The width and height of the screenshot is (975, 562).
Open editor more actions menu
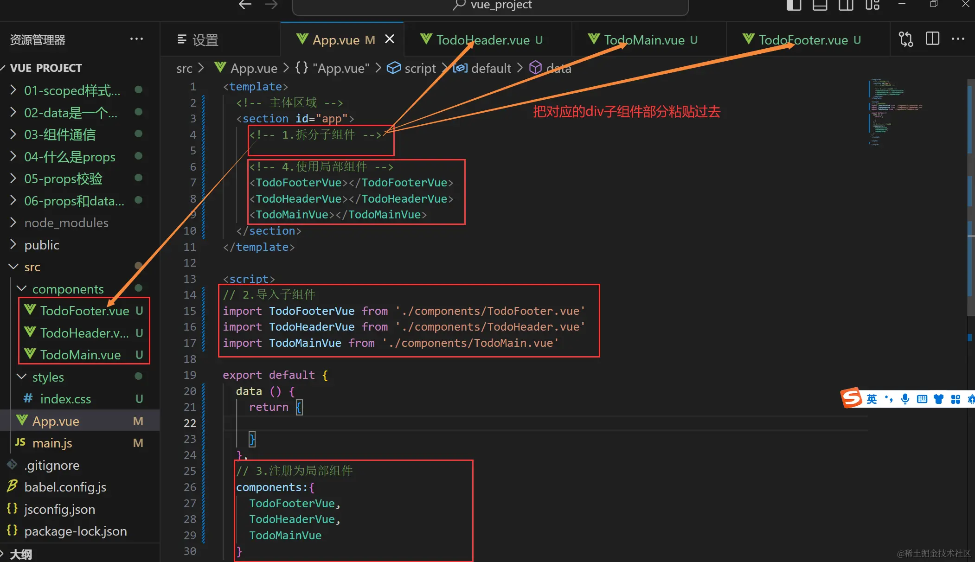[x=958, y=39]
